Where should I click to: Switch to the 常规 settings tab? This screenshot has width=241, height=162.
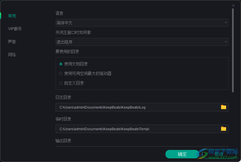(x=12, y=16)
